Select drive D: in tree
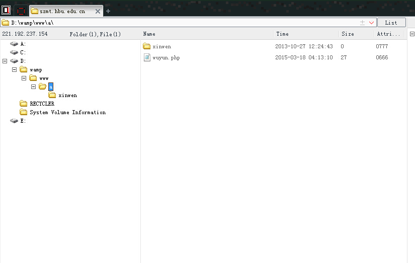The height and width of the screenshot is (263, 415). [x=23, y=61]
